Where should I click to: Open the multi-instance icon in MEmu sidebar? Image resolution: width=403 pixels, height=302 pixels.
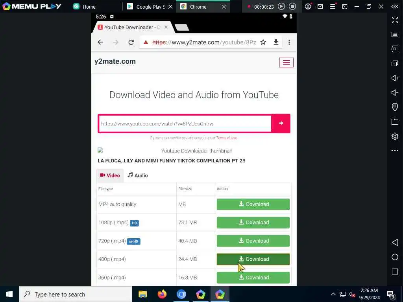point(395,63)
